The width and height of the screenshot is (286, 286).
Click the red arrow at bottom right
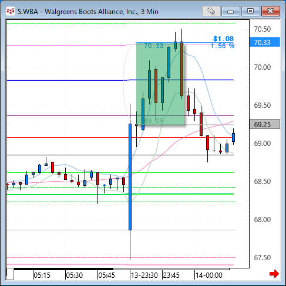(x=274, y=274)
